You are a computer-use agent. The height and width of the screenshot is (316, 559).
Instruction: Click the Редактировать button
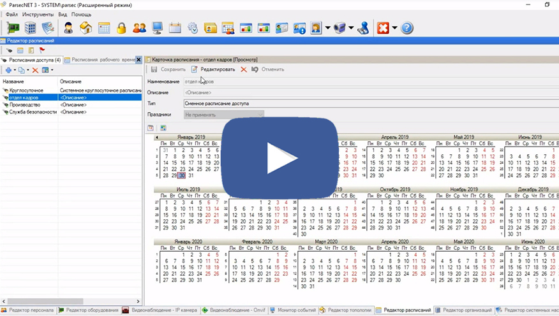pyautogui.click(x=213, y=69)
